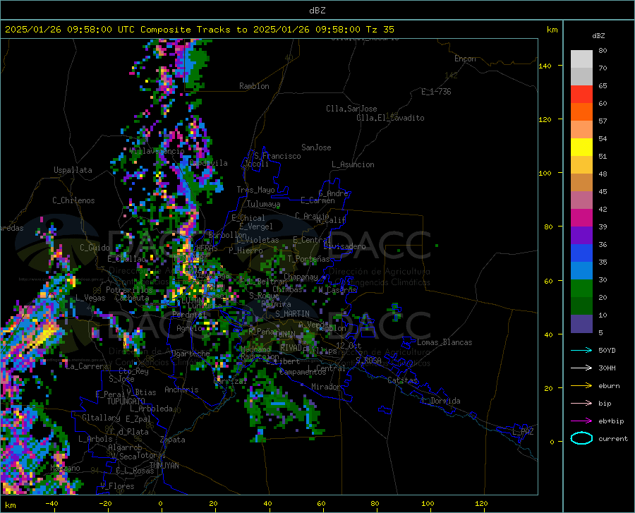Click the Encon place label

pyautogui.click(x=465, y=59)
